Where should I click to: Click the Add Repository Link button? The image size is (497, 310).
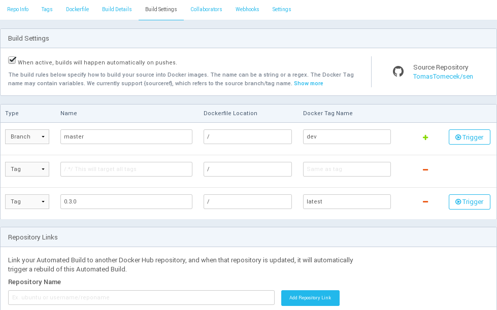[310, 298]
